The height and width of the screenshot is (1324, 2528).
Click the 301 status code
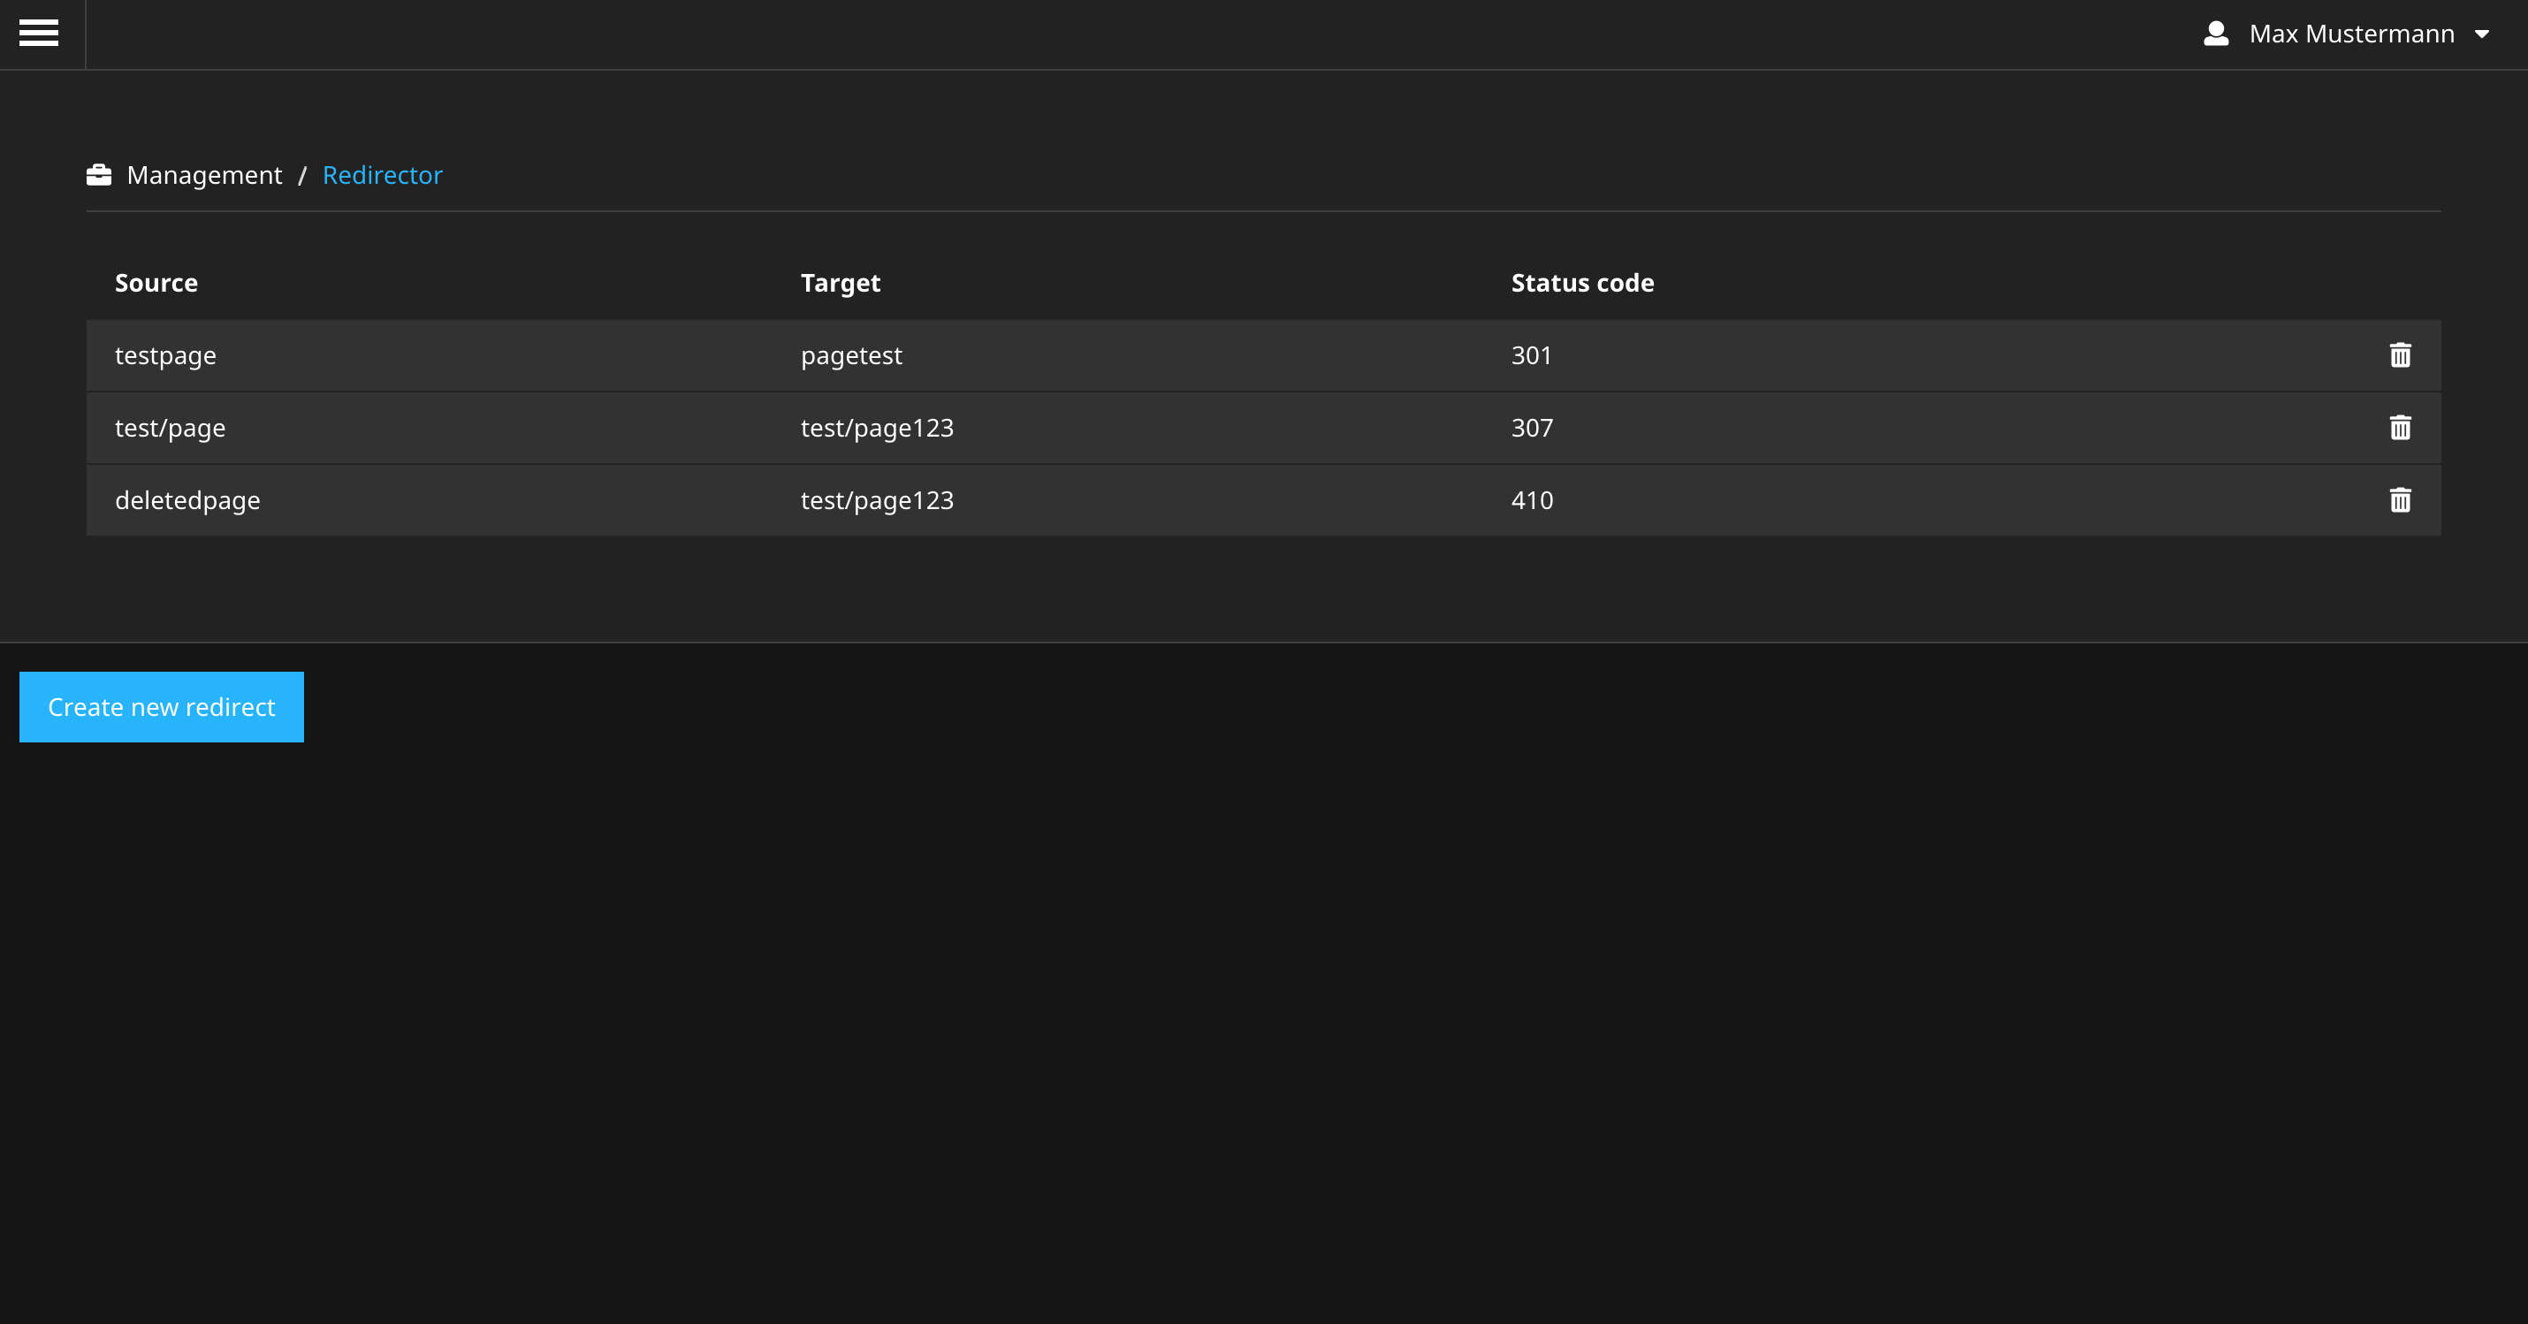pyautogui.click(x=1531, y=355)
